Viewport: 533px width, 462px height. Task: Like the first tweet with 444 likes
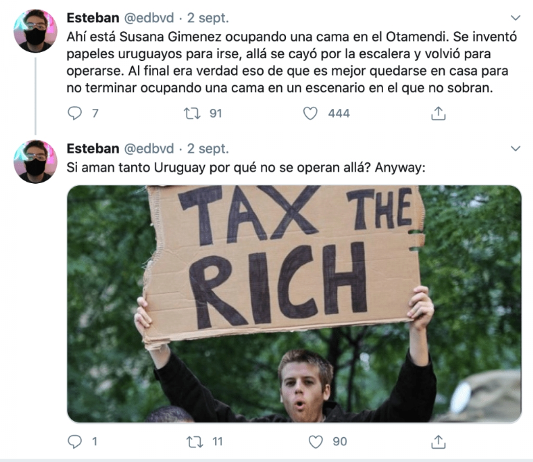(310, 113)
